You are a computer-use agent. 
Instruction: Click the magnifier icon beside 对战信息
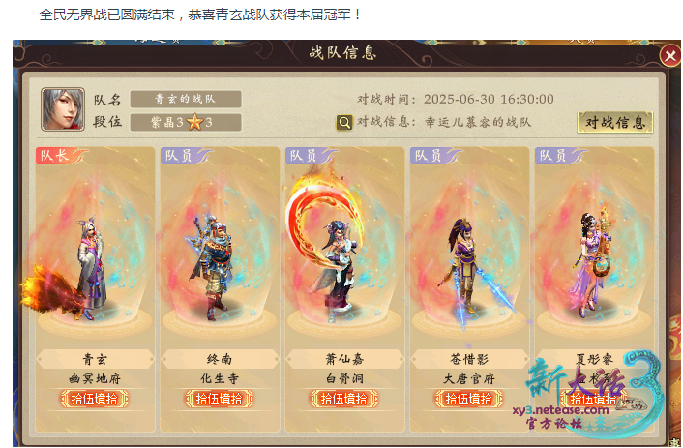pyautogui.click(x=344, y=123)
